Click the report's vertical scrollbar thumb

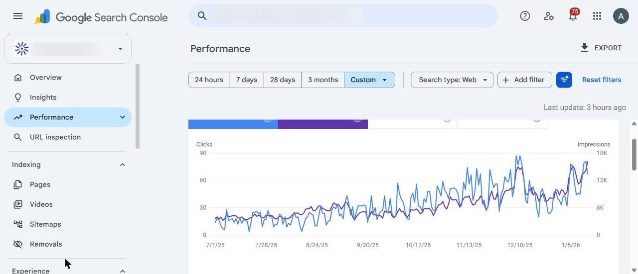[634, 155]
